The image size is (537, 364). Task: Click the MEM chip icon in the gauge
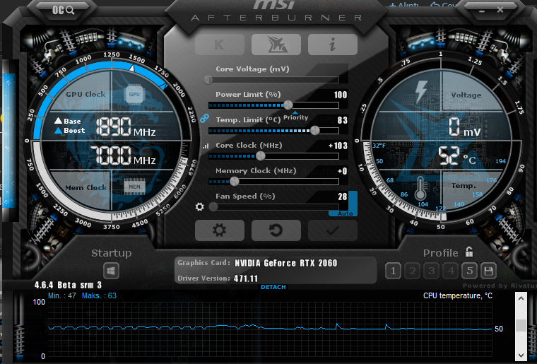134,187
